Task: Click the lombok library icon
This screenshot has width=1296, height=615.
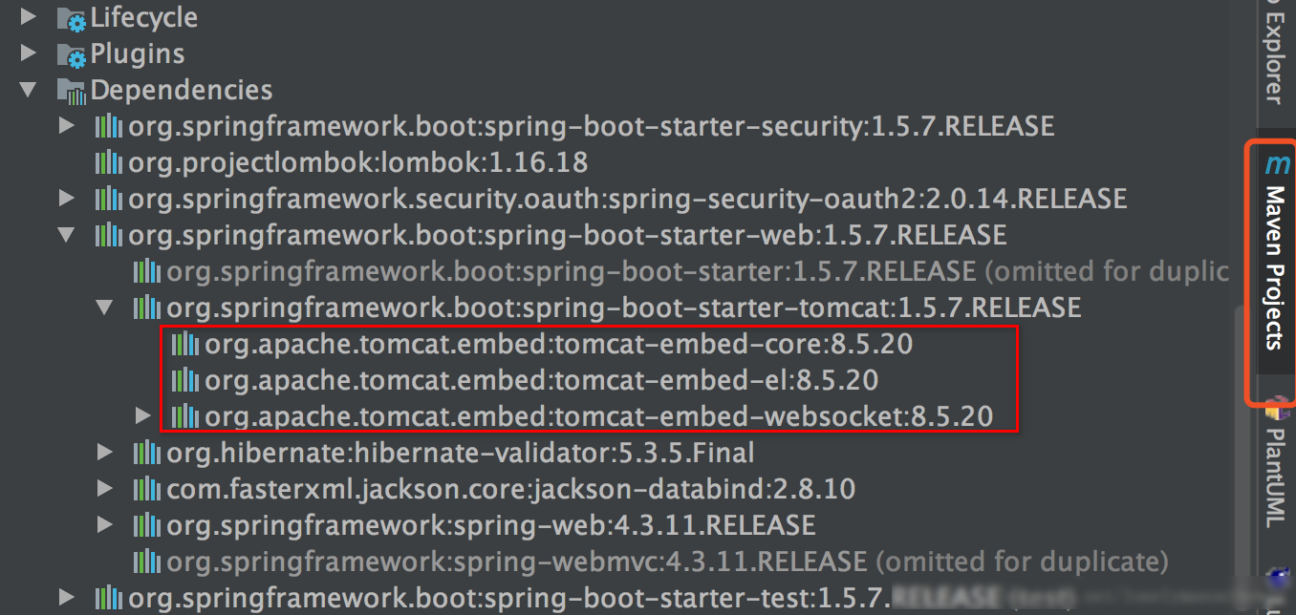Action: [x=108, y=162]
